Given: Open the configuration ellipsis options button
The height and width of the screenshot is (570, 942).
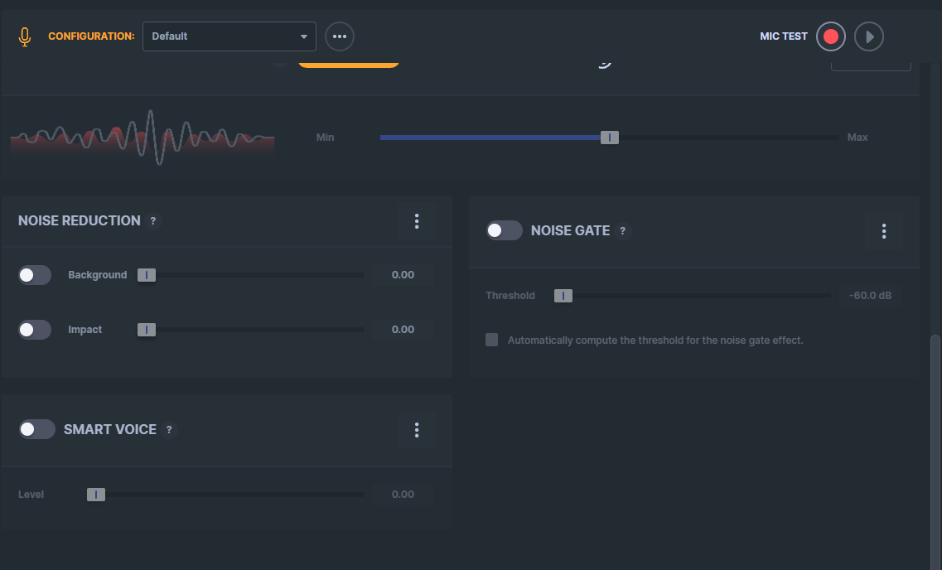Looking at the screenshot, I should click(340, 36).
